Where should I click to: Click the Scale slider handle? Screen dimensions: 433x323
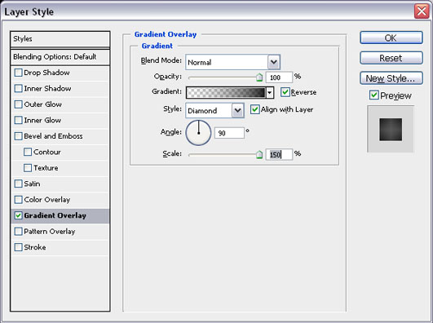pos(259,154)
